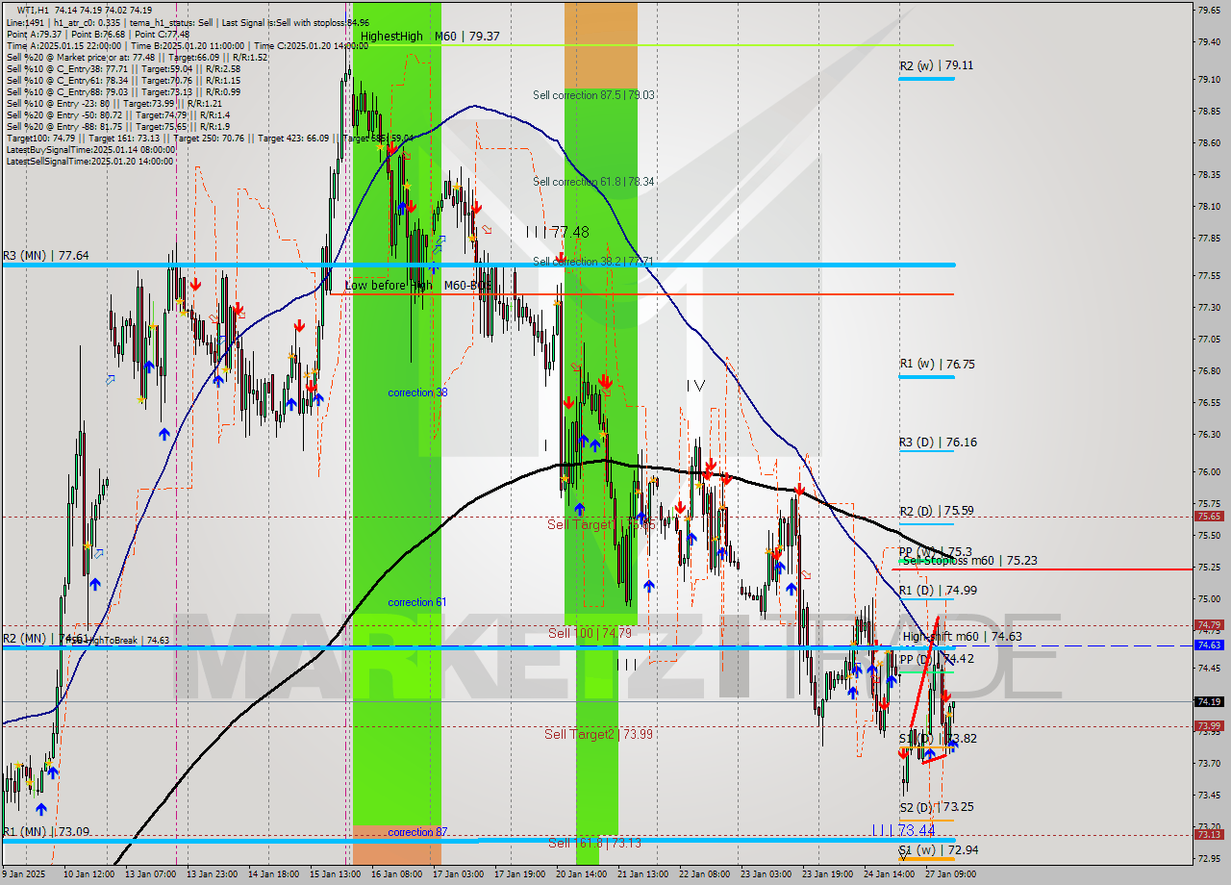Select the 'I V' wave label

[x=695, y=385]
